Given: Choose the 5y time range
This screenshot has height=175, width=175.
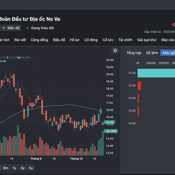Looking at the screenshot, I should coord(31,168).
